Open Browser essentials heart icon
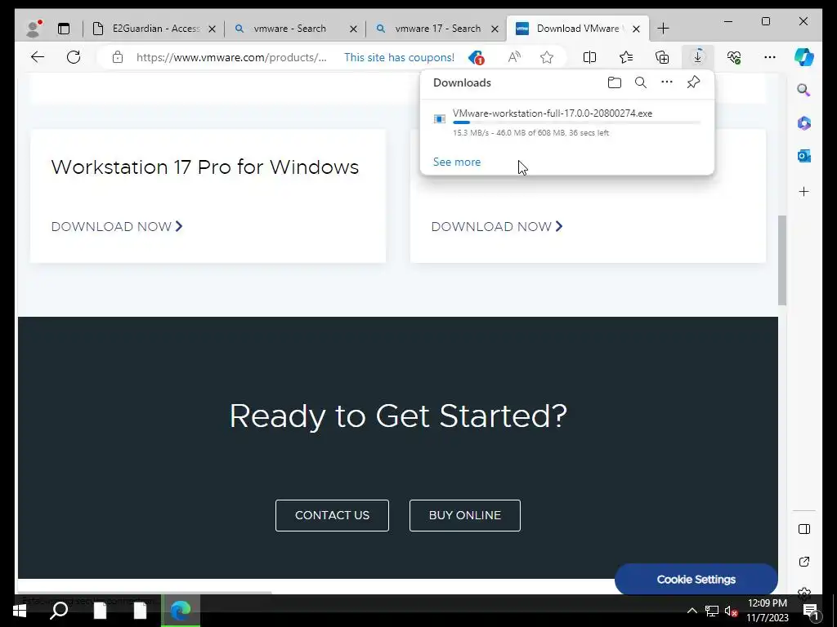 734,57
